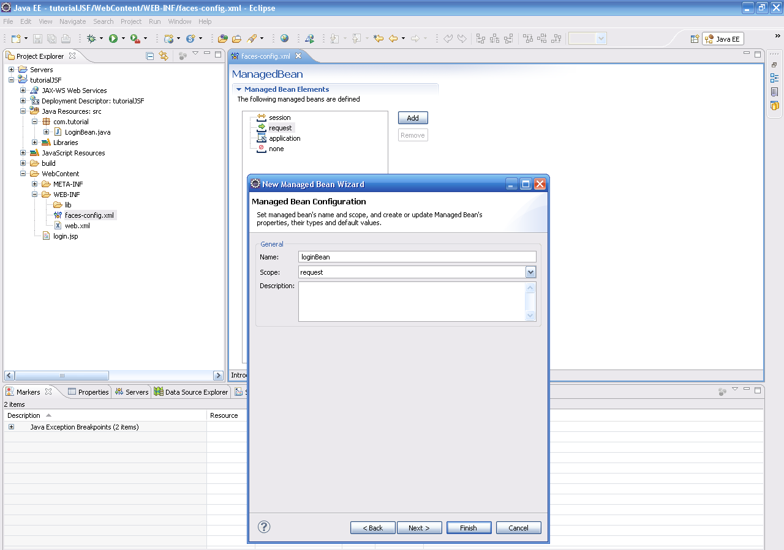Click the Back button in wizard
Screen dimensions: 784x550
tap(372, 528)
